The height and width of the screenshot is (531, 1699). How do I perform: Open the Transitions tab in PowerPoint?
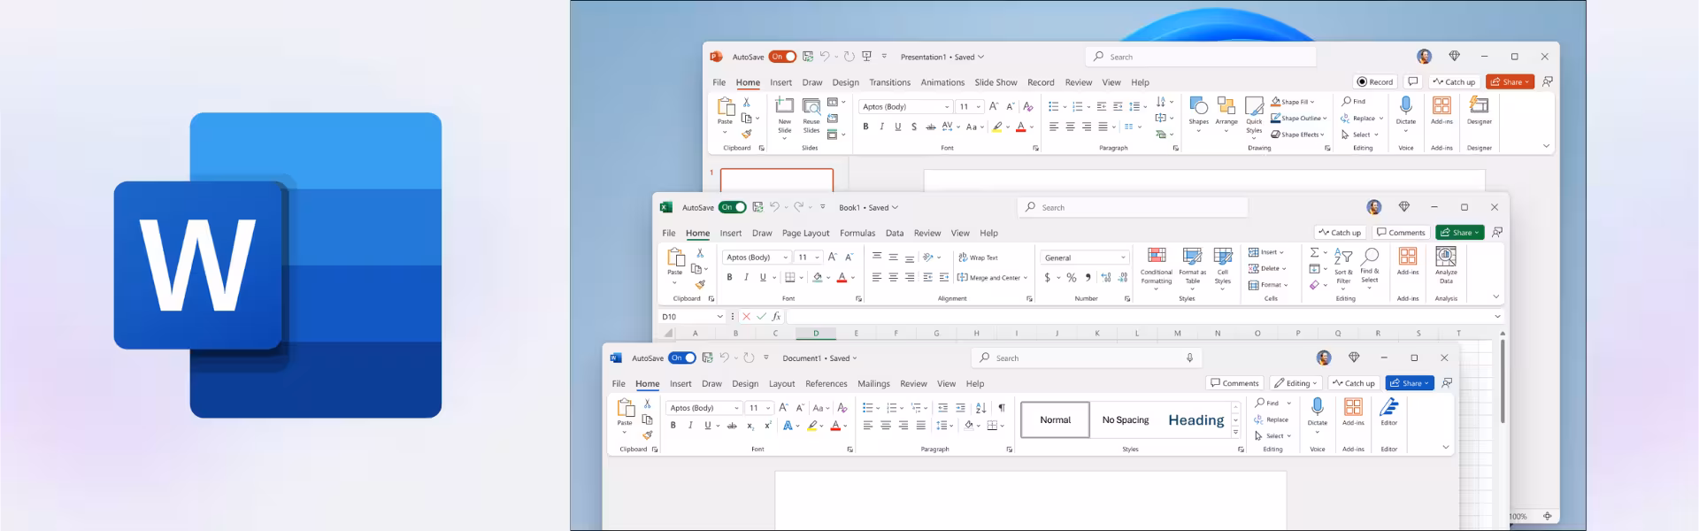890,82
